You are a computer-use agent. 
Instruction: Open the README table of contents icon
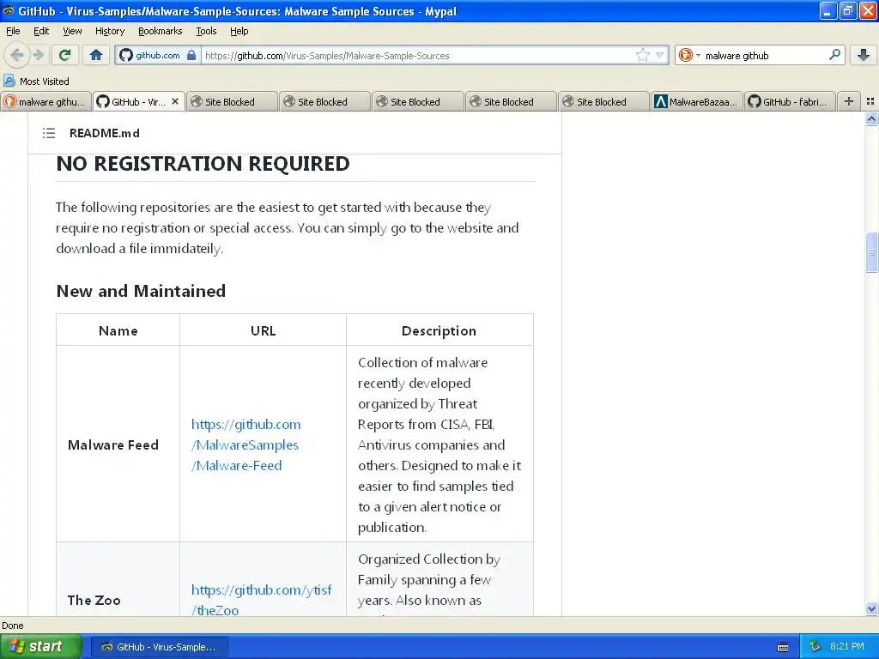click(x=49, y=133)
